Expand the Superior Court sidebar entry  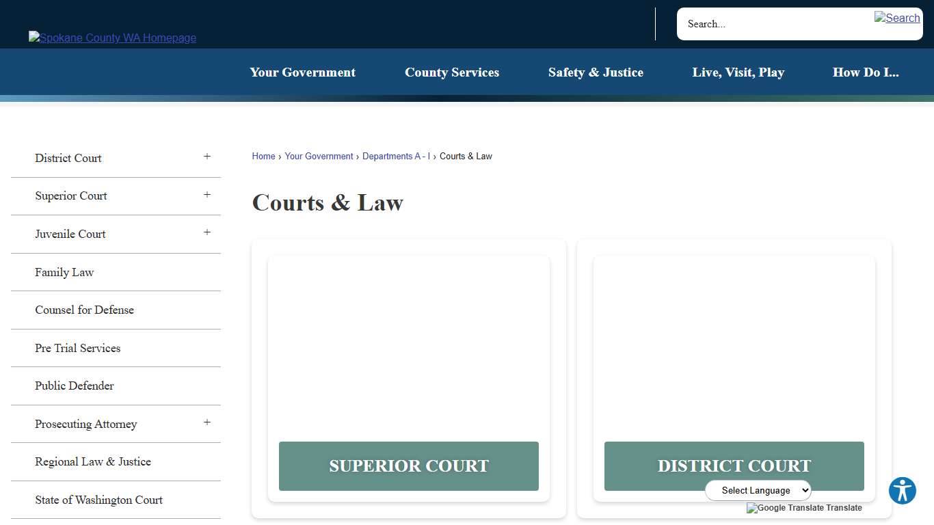point(207,194)
